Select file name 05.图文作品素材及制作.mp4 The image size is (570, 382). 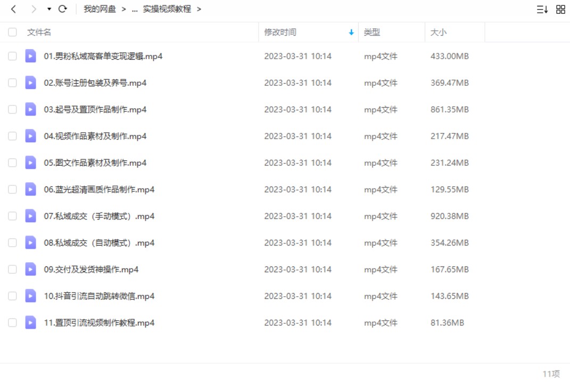pos(95,162)
